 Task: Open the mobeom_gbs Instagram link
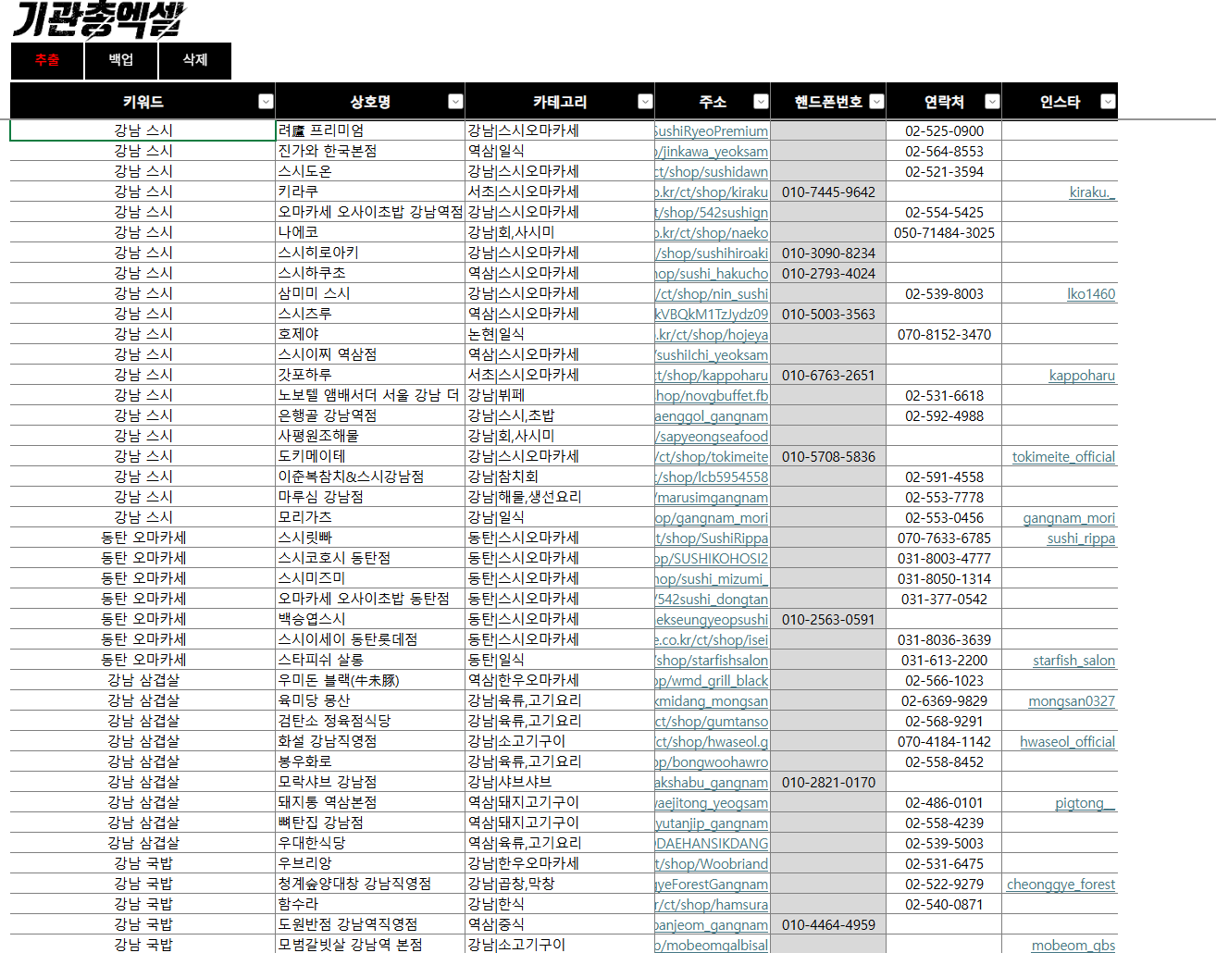click(x=1073, y=945)
